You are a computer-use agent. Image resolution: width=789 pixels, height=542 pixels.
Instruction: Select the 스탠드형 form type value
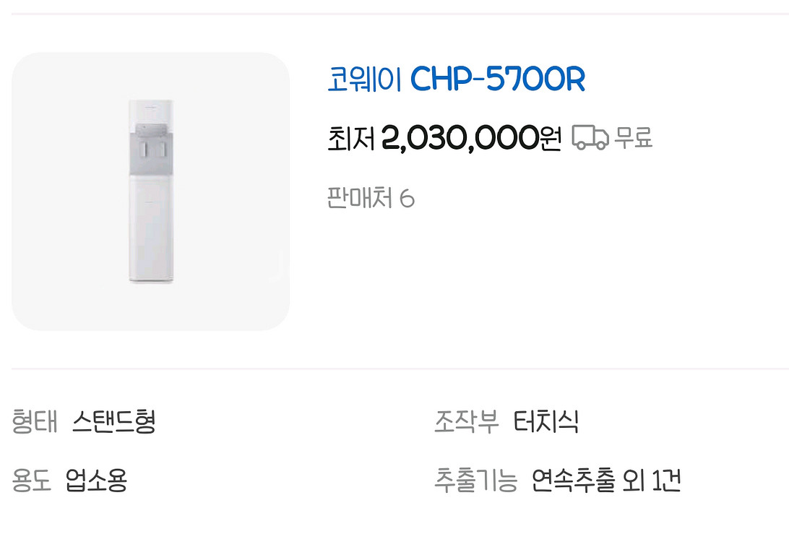tap(113, 421)
